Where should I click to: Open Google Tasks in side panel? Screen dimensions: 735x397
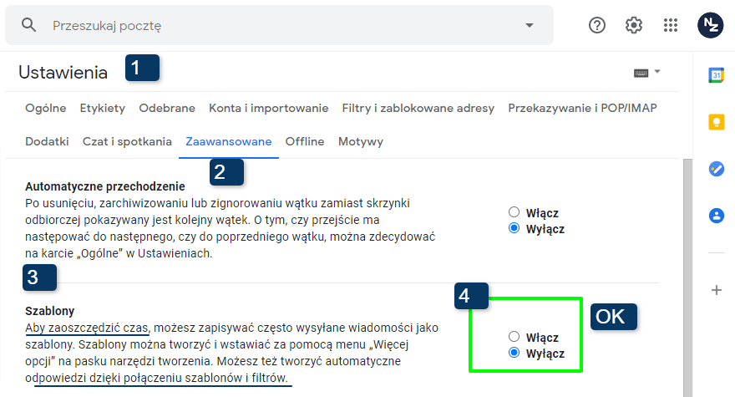[x=716, y=169]
